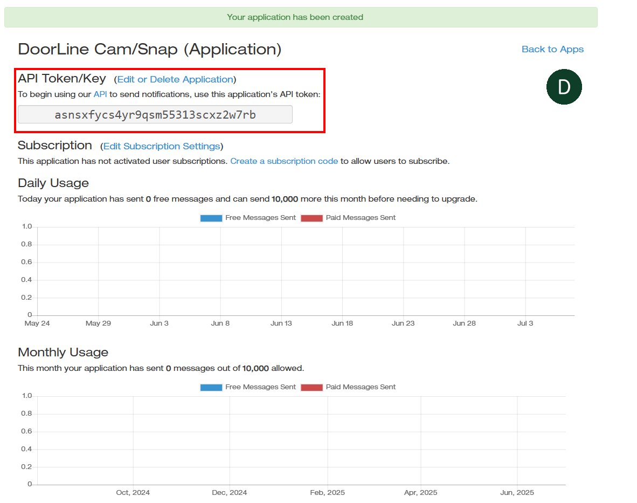Click blue legend swatch in Daily Usage chart
This screenshot has height=503, width=637.
click(211, 218)
